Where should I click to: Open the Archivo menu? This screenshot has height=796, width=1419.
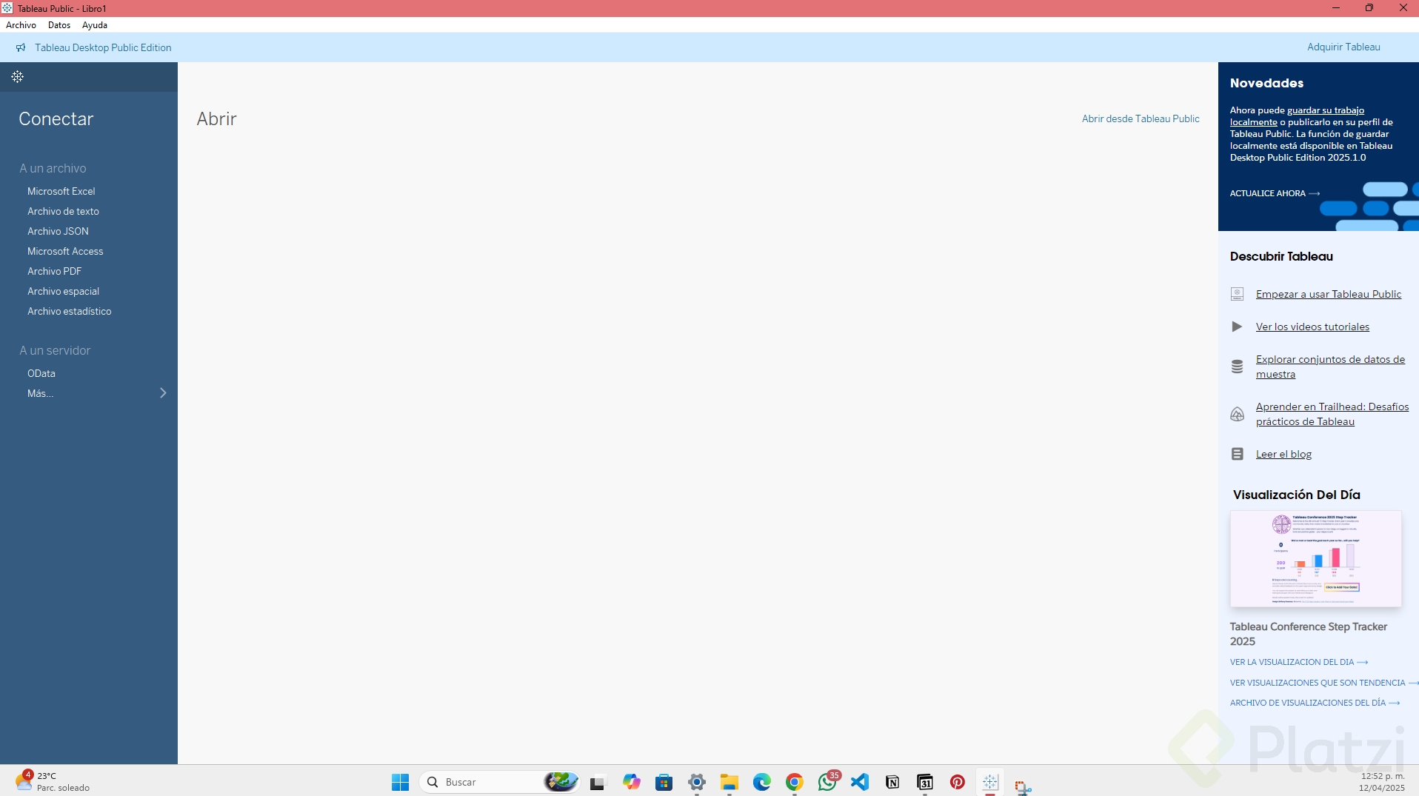click(21, 25)
